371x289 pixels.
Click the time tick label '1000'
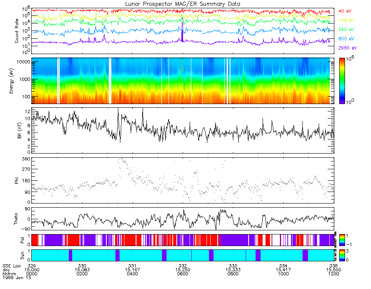coord(283,274)
